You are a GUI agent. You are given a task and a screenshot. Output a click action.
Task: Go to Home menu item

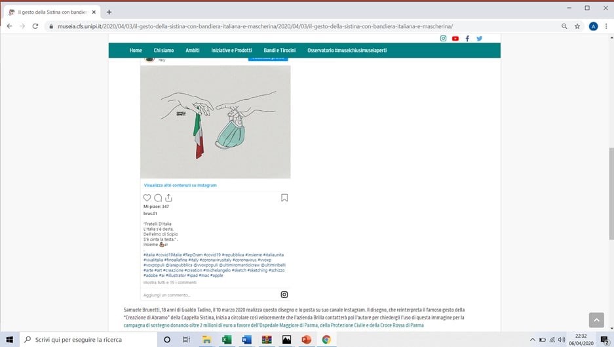click(x=136, y=51)
